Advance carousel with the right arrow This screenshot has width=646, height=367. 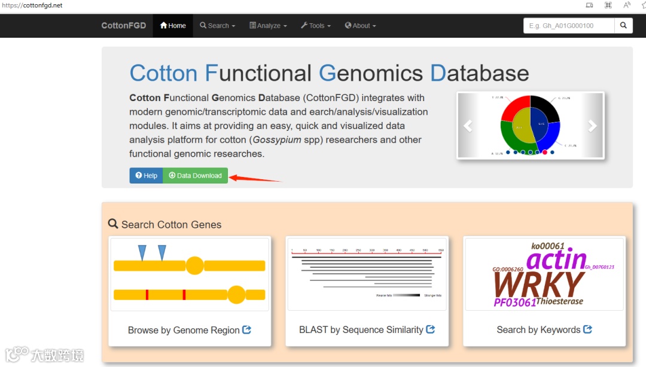(x=592, y=126)
